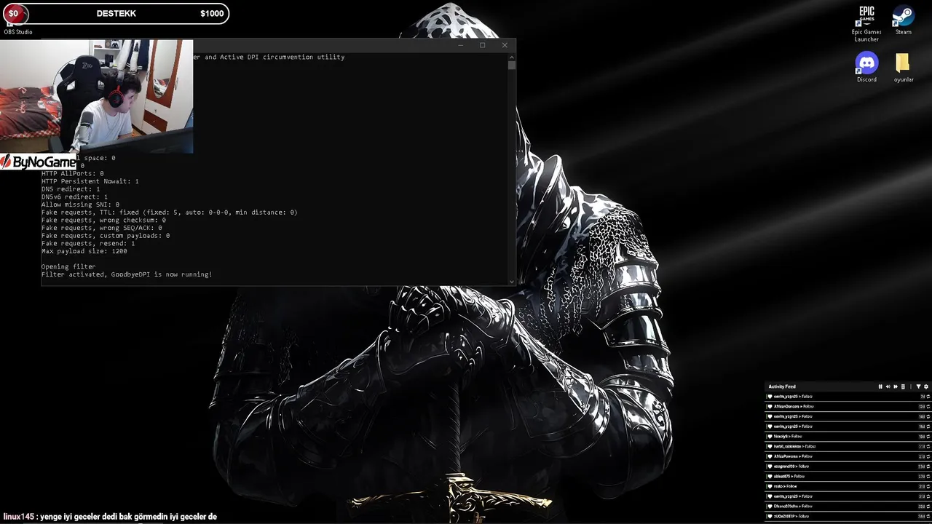Click the 'DNS redirect: 1' console line

[71, 189]
